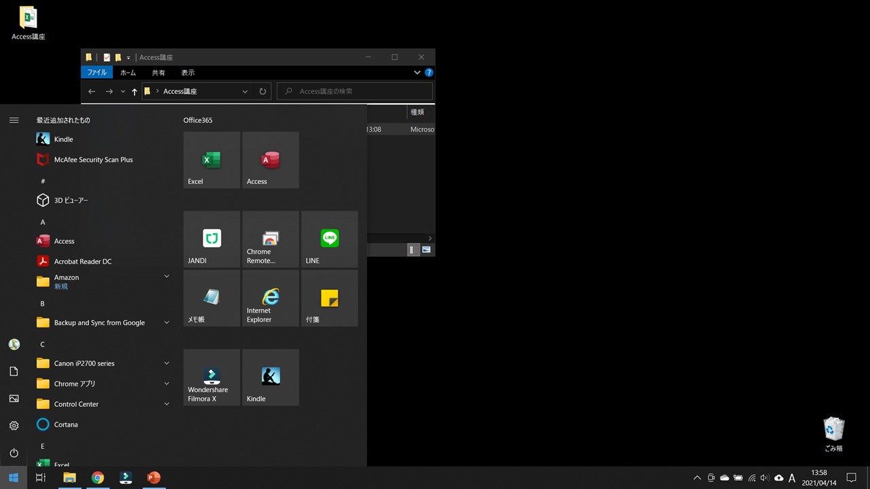Viewport: 870px width, 489px height.
Task: Click the Access講座 search box
Action: click(360, 91)
